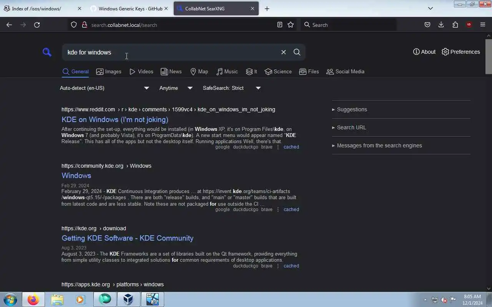Select the General tab
This screenshot has width=492, height=307.
click(x=76, y=71)
